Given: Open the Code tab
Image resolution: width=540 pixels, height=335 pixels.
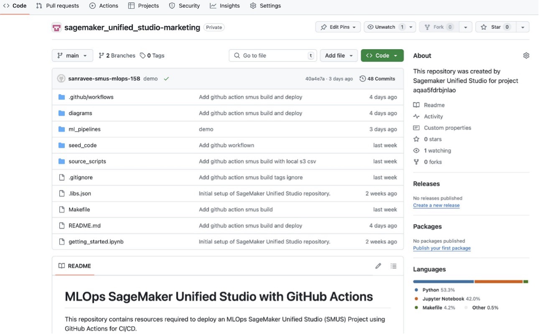Looking at the screenshot, I should pyautogui.click(x=15, y=6).
